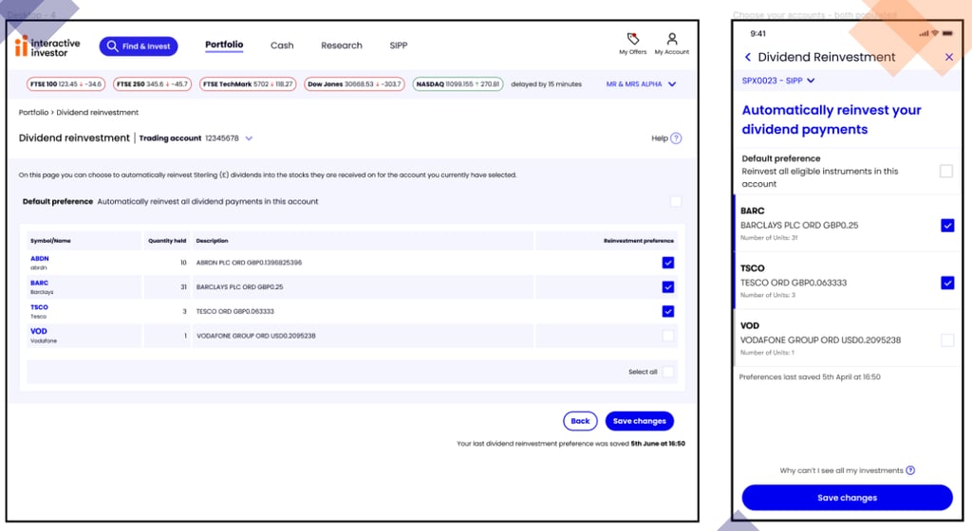Click the Back button

pyautogui.click(x=580, y=421)
